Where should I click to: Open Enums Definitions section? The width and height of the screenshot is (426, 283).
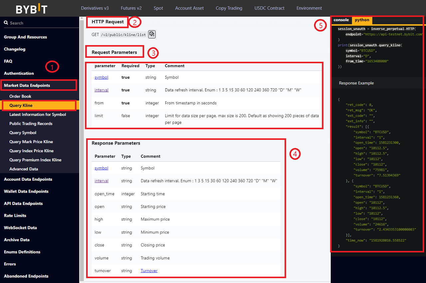22,252
